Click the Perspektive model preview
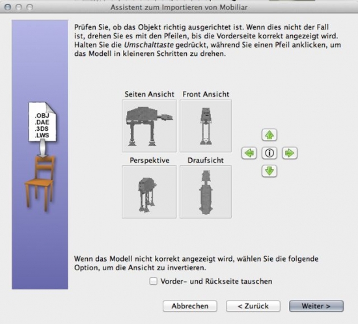The image size is (358, 324). click(149, 192)
